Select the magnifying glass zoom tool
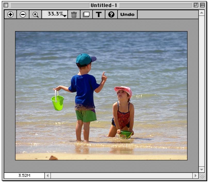The image size is (208, 182). coord(35,14)
